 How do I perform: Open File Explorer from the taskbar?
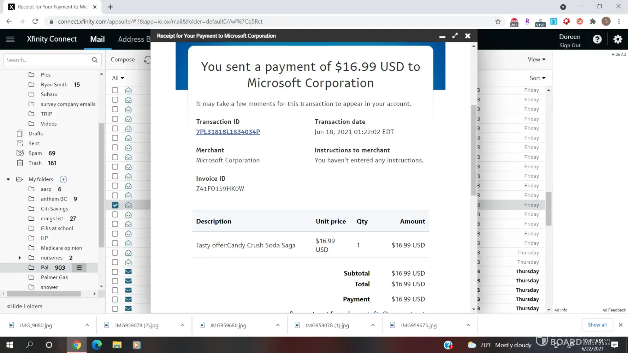(117, 345)
